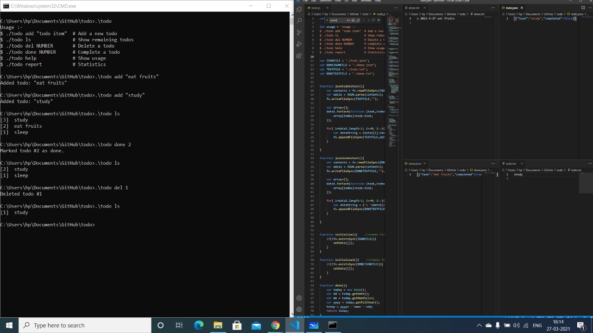Toggle Match Case in find widget
Image resolution: width=593 pixels, height=333 pixels.
348,20
